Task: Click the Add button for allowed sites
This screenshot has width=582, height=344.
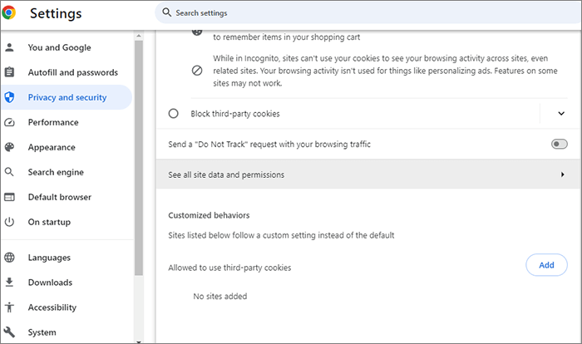Action: point(546,265)
